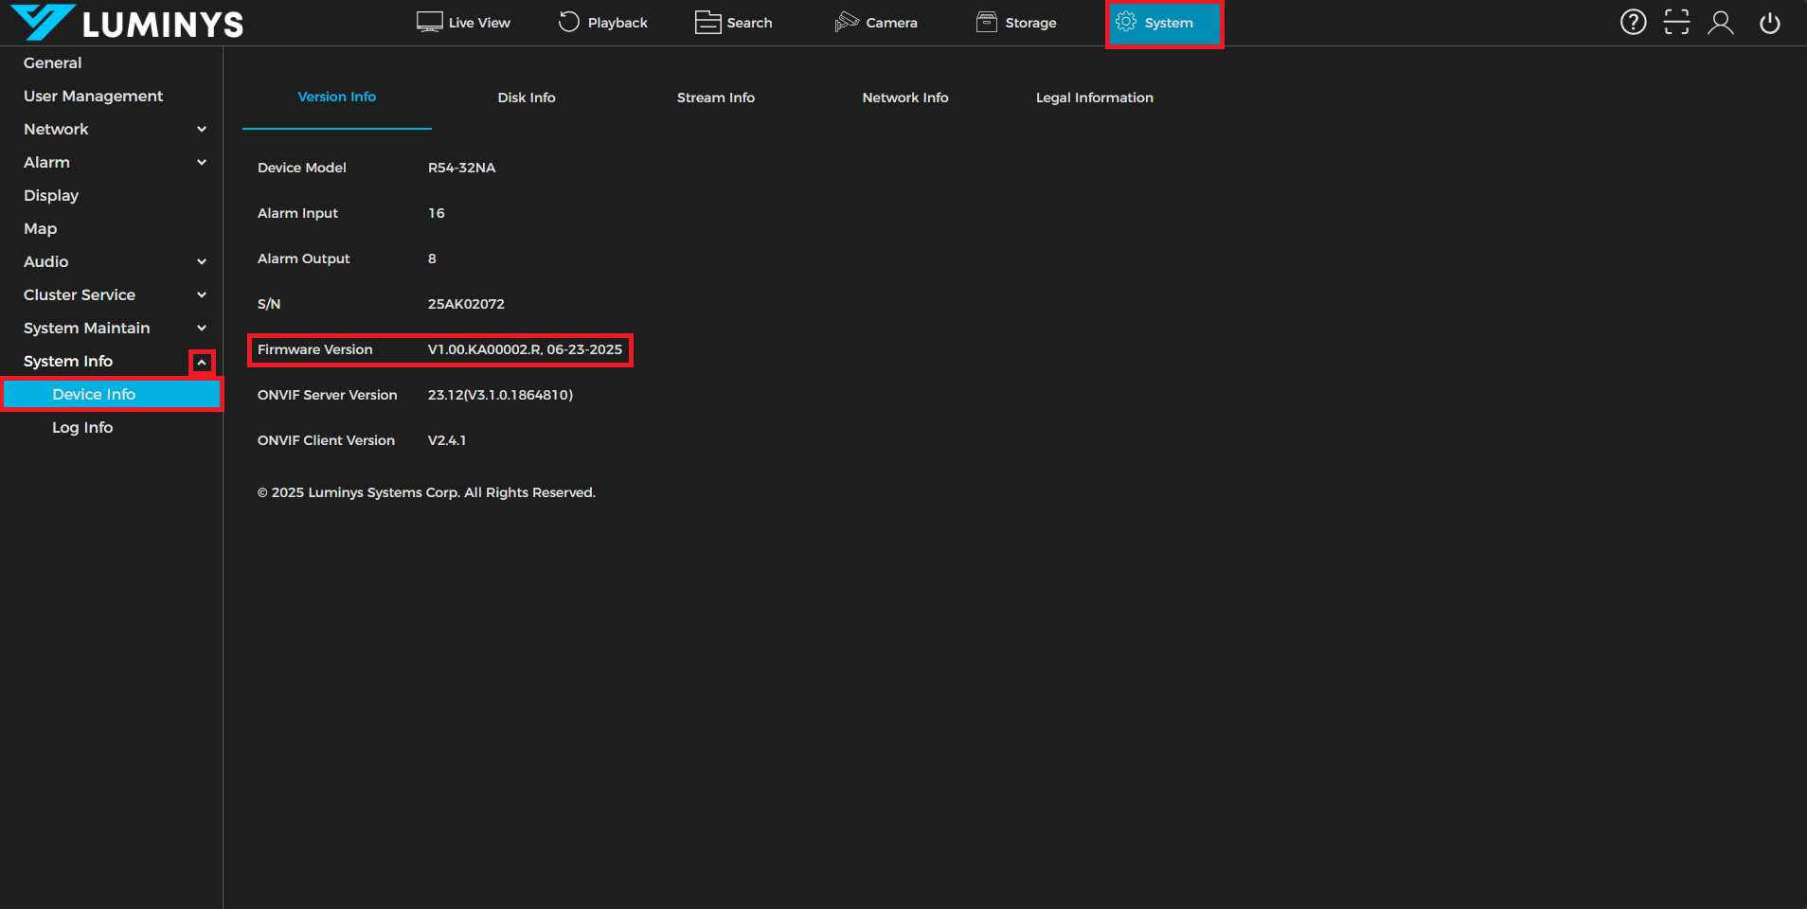Image resolution: width=1807 pixels, height=909 pixels.
Task: Open User Management settings
Action: 93,96
